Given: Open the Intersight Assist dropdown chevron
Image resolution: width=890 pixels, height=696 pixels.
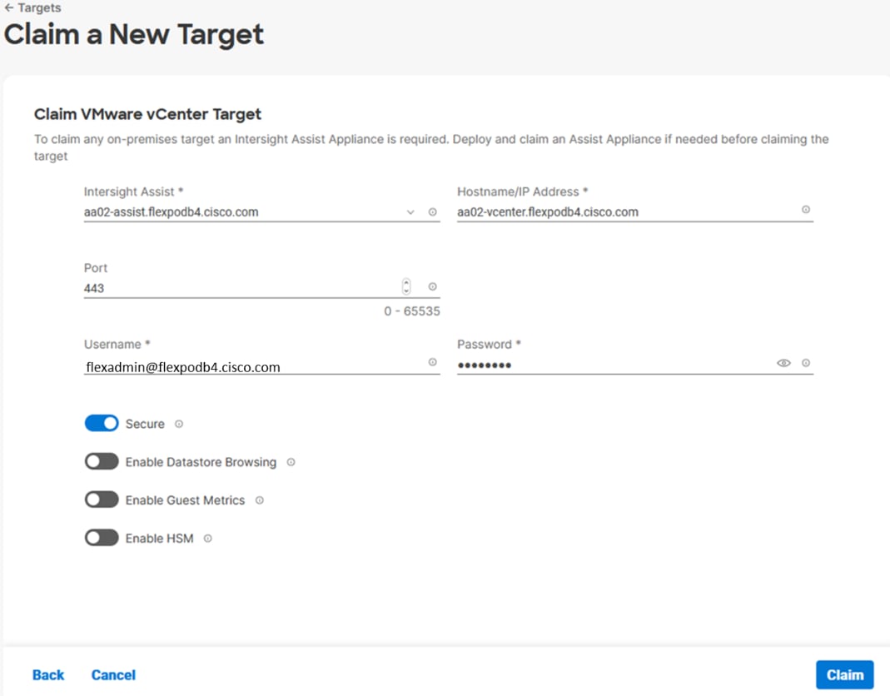Looking at the screenshot, I should pos(410,212).
